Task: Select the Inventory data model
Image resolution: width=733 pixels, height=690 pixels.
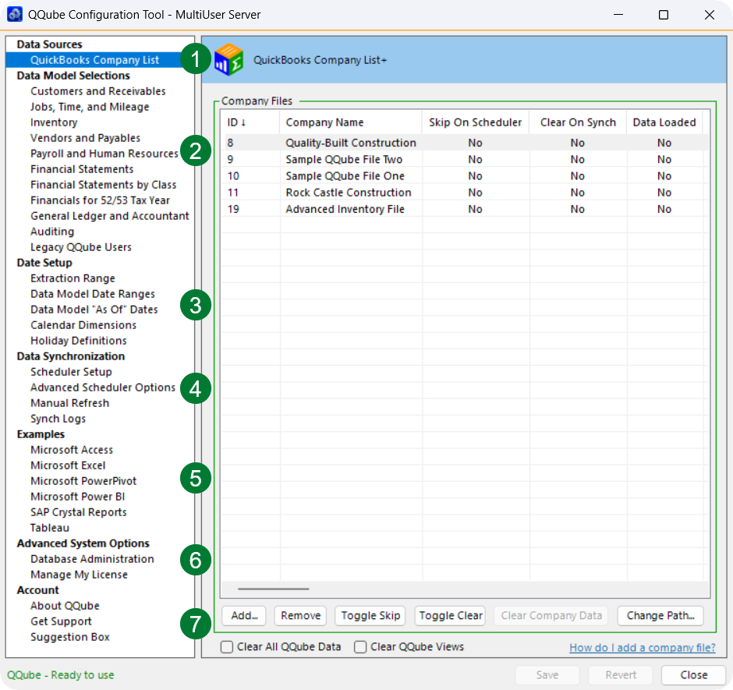Action: tap(54, 122)
